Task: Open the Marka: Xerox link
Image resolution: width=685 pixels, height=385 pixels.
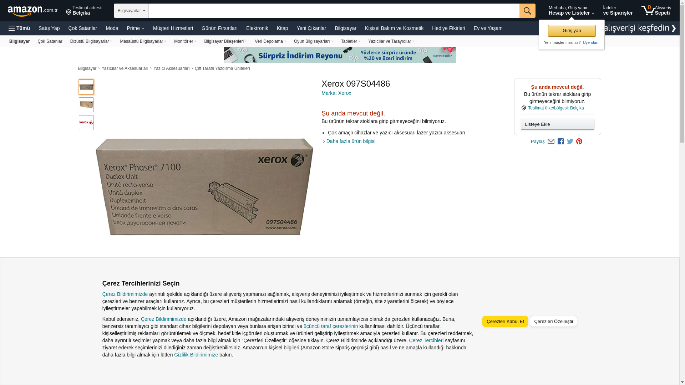Action: [336, 93]
